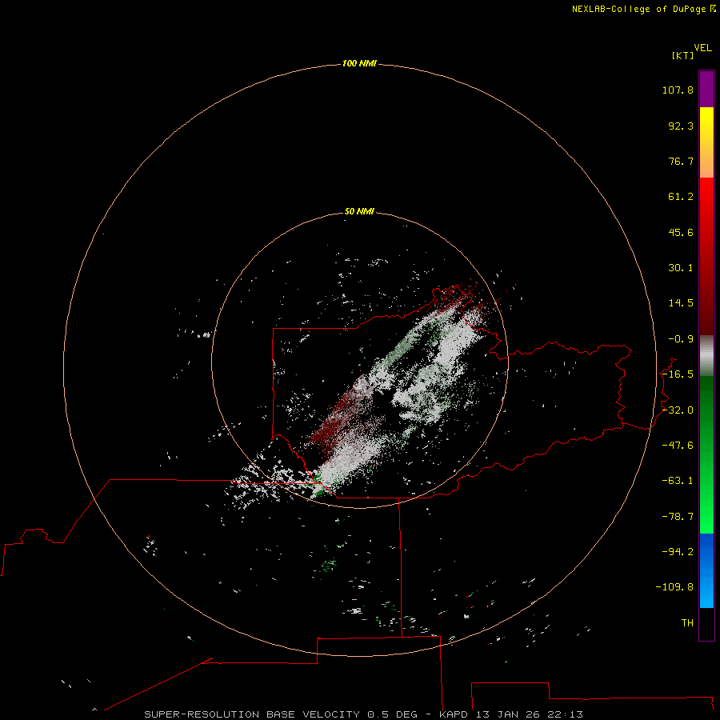Click the 45.6 velocity scale value
The width and height of the screenshot is (720, 720).
coord(681,232)
